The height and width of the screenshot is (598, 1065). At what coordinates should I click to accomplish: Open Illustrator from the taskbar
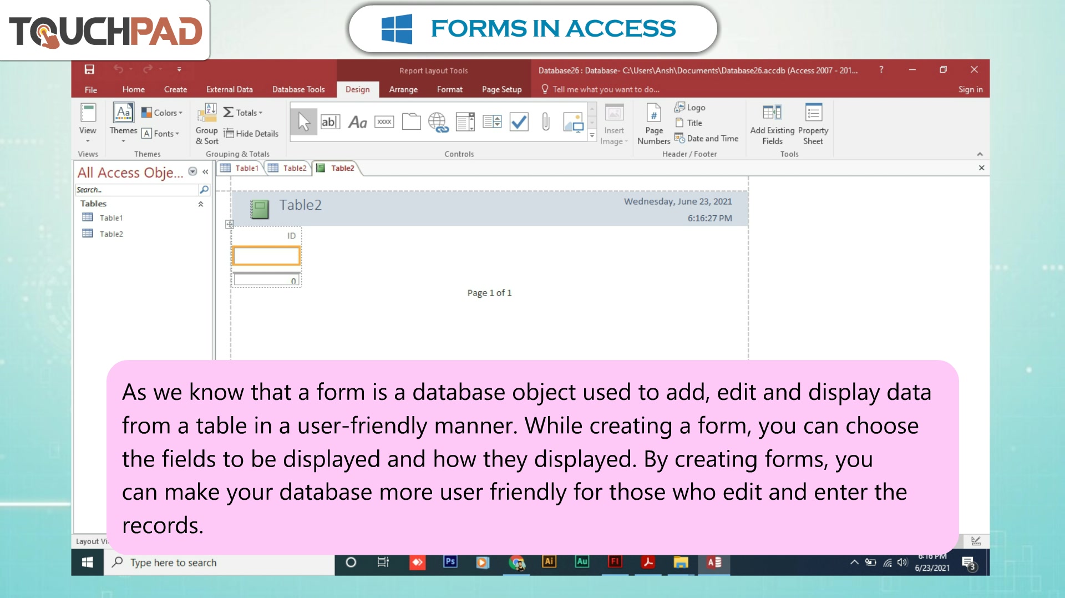tap(549, 562)
